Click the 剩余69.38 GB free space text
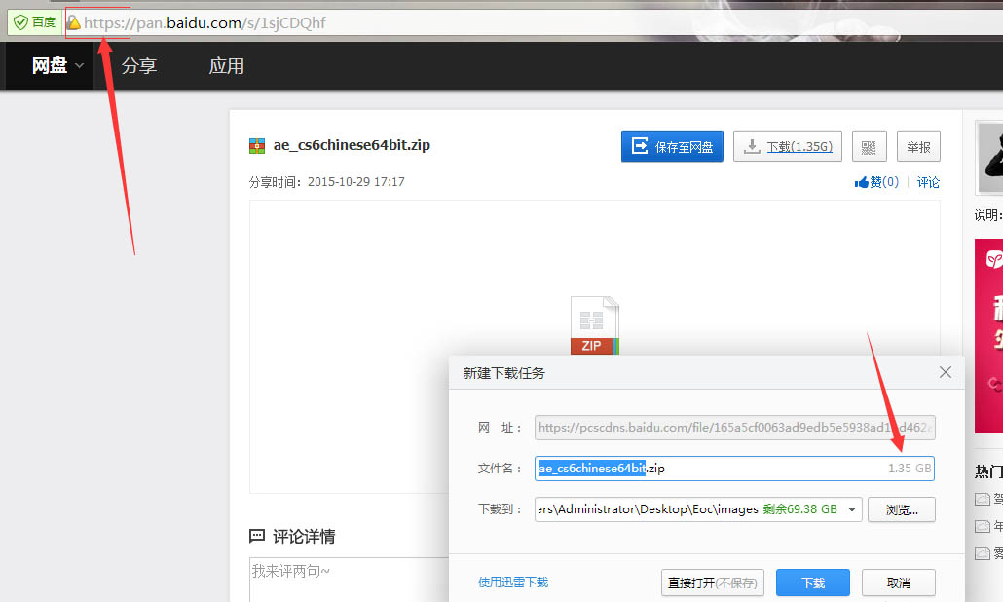This screenshot has width=1003, height=602. 800,509
